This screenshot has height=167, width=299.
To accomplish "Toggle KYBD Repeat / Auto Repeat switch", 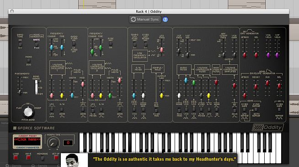I will click(x=256, y=110).
